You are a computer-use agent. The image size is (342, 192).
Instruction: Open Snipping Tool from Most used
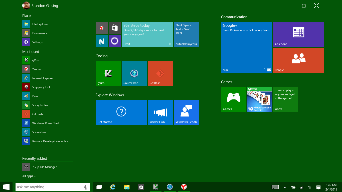click(48, 87)
